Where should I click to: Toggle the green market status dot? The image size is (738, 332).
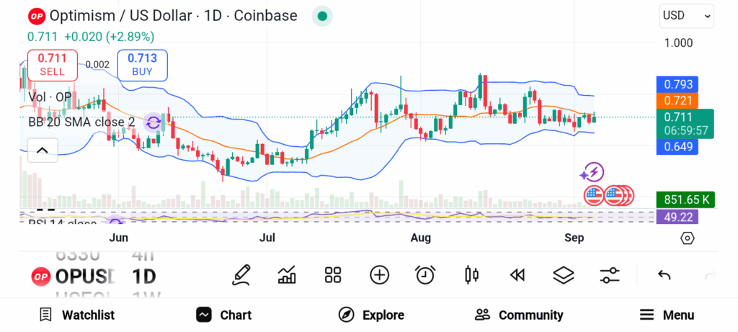pyautogui.click(x=322, y=16)
